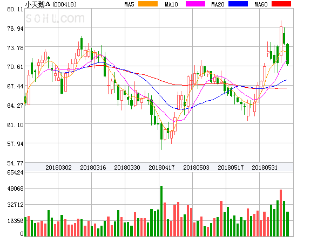Click the red MA60 legend swatch
Screen dimensions: 324x237
[281, 4]
